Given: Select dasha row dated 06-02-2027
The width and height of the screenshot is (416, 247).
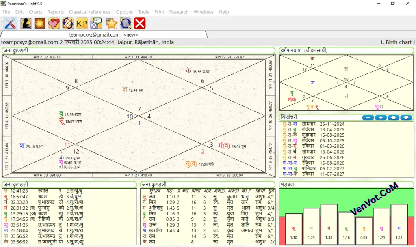Looking at the screenshot, I should [x=314, y=168].
